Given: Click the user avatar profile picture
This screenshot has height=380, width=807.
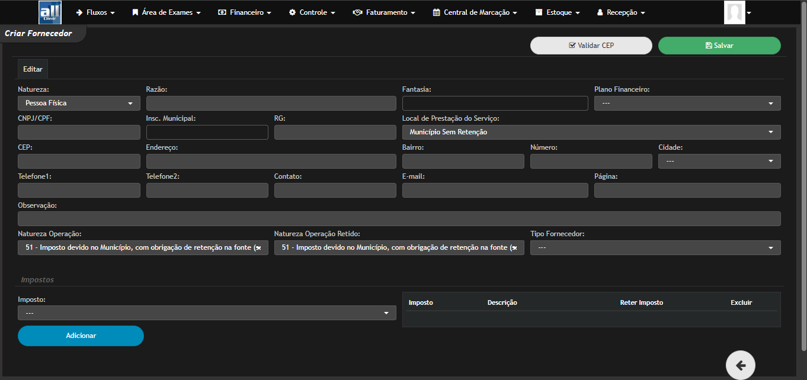Looking at the screenshot, I should (x=734, y=12).
